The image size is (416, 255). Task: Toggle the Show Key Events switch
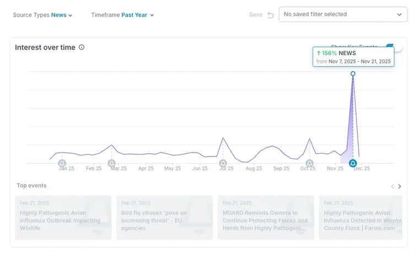pos(392,47)
